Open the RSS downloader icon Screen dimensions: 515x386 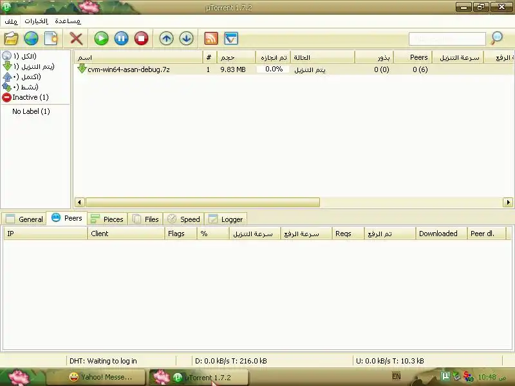211,39
